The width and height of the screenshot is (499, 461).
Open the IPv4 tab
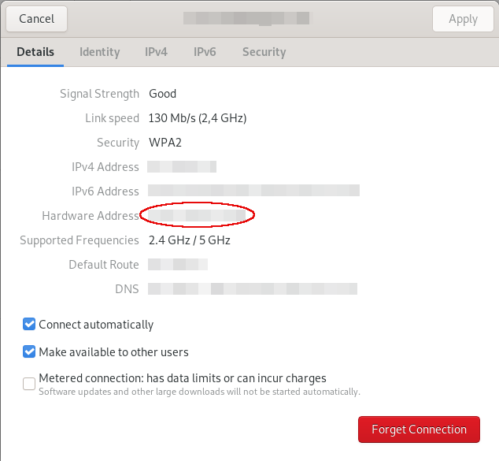point(156,52)
